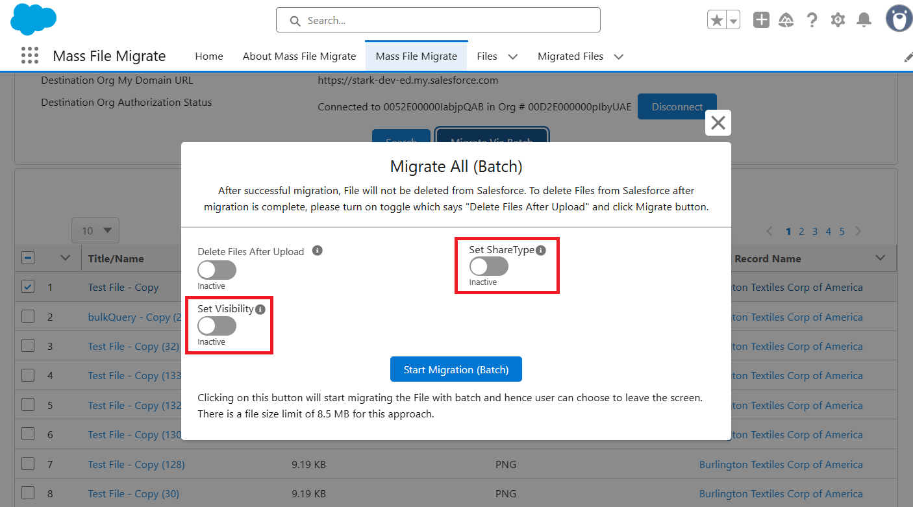Image resolution: width=913 pixels, height=507 pixels.
Task: Go to next page arrow
Action: pyautogui.click(x=858, y=231)
